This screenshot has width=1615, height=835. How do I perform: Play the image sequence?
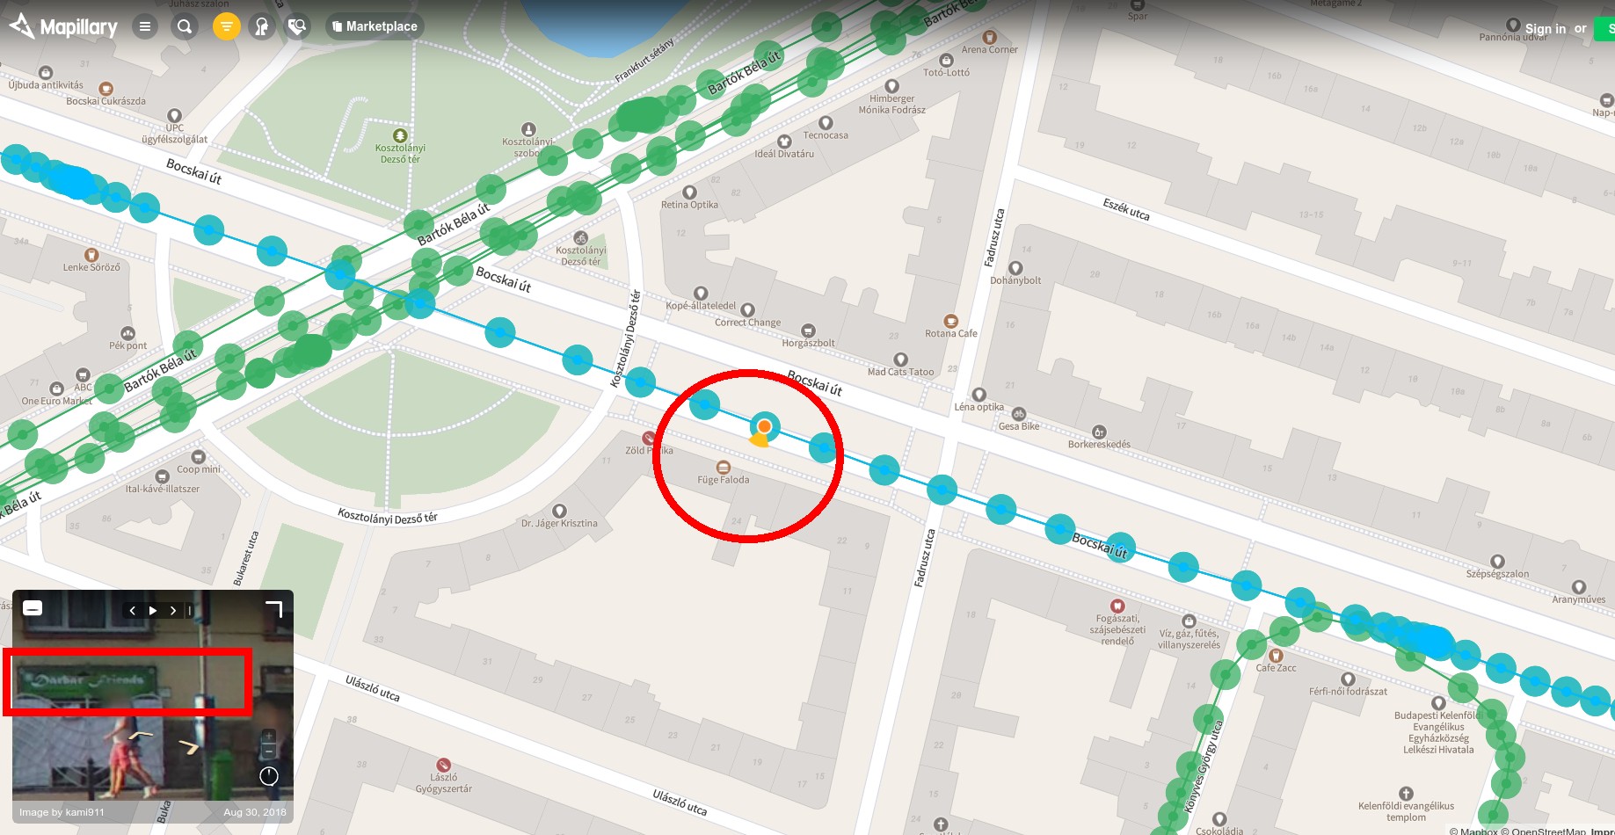click(x=153, y=610)
